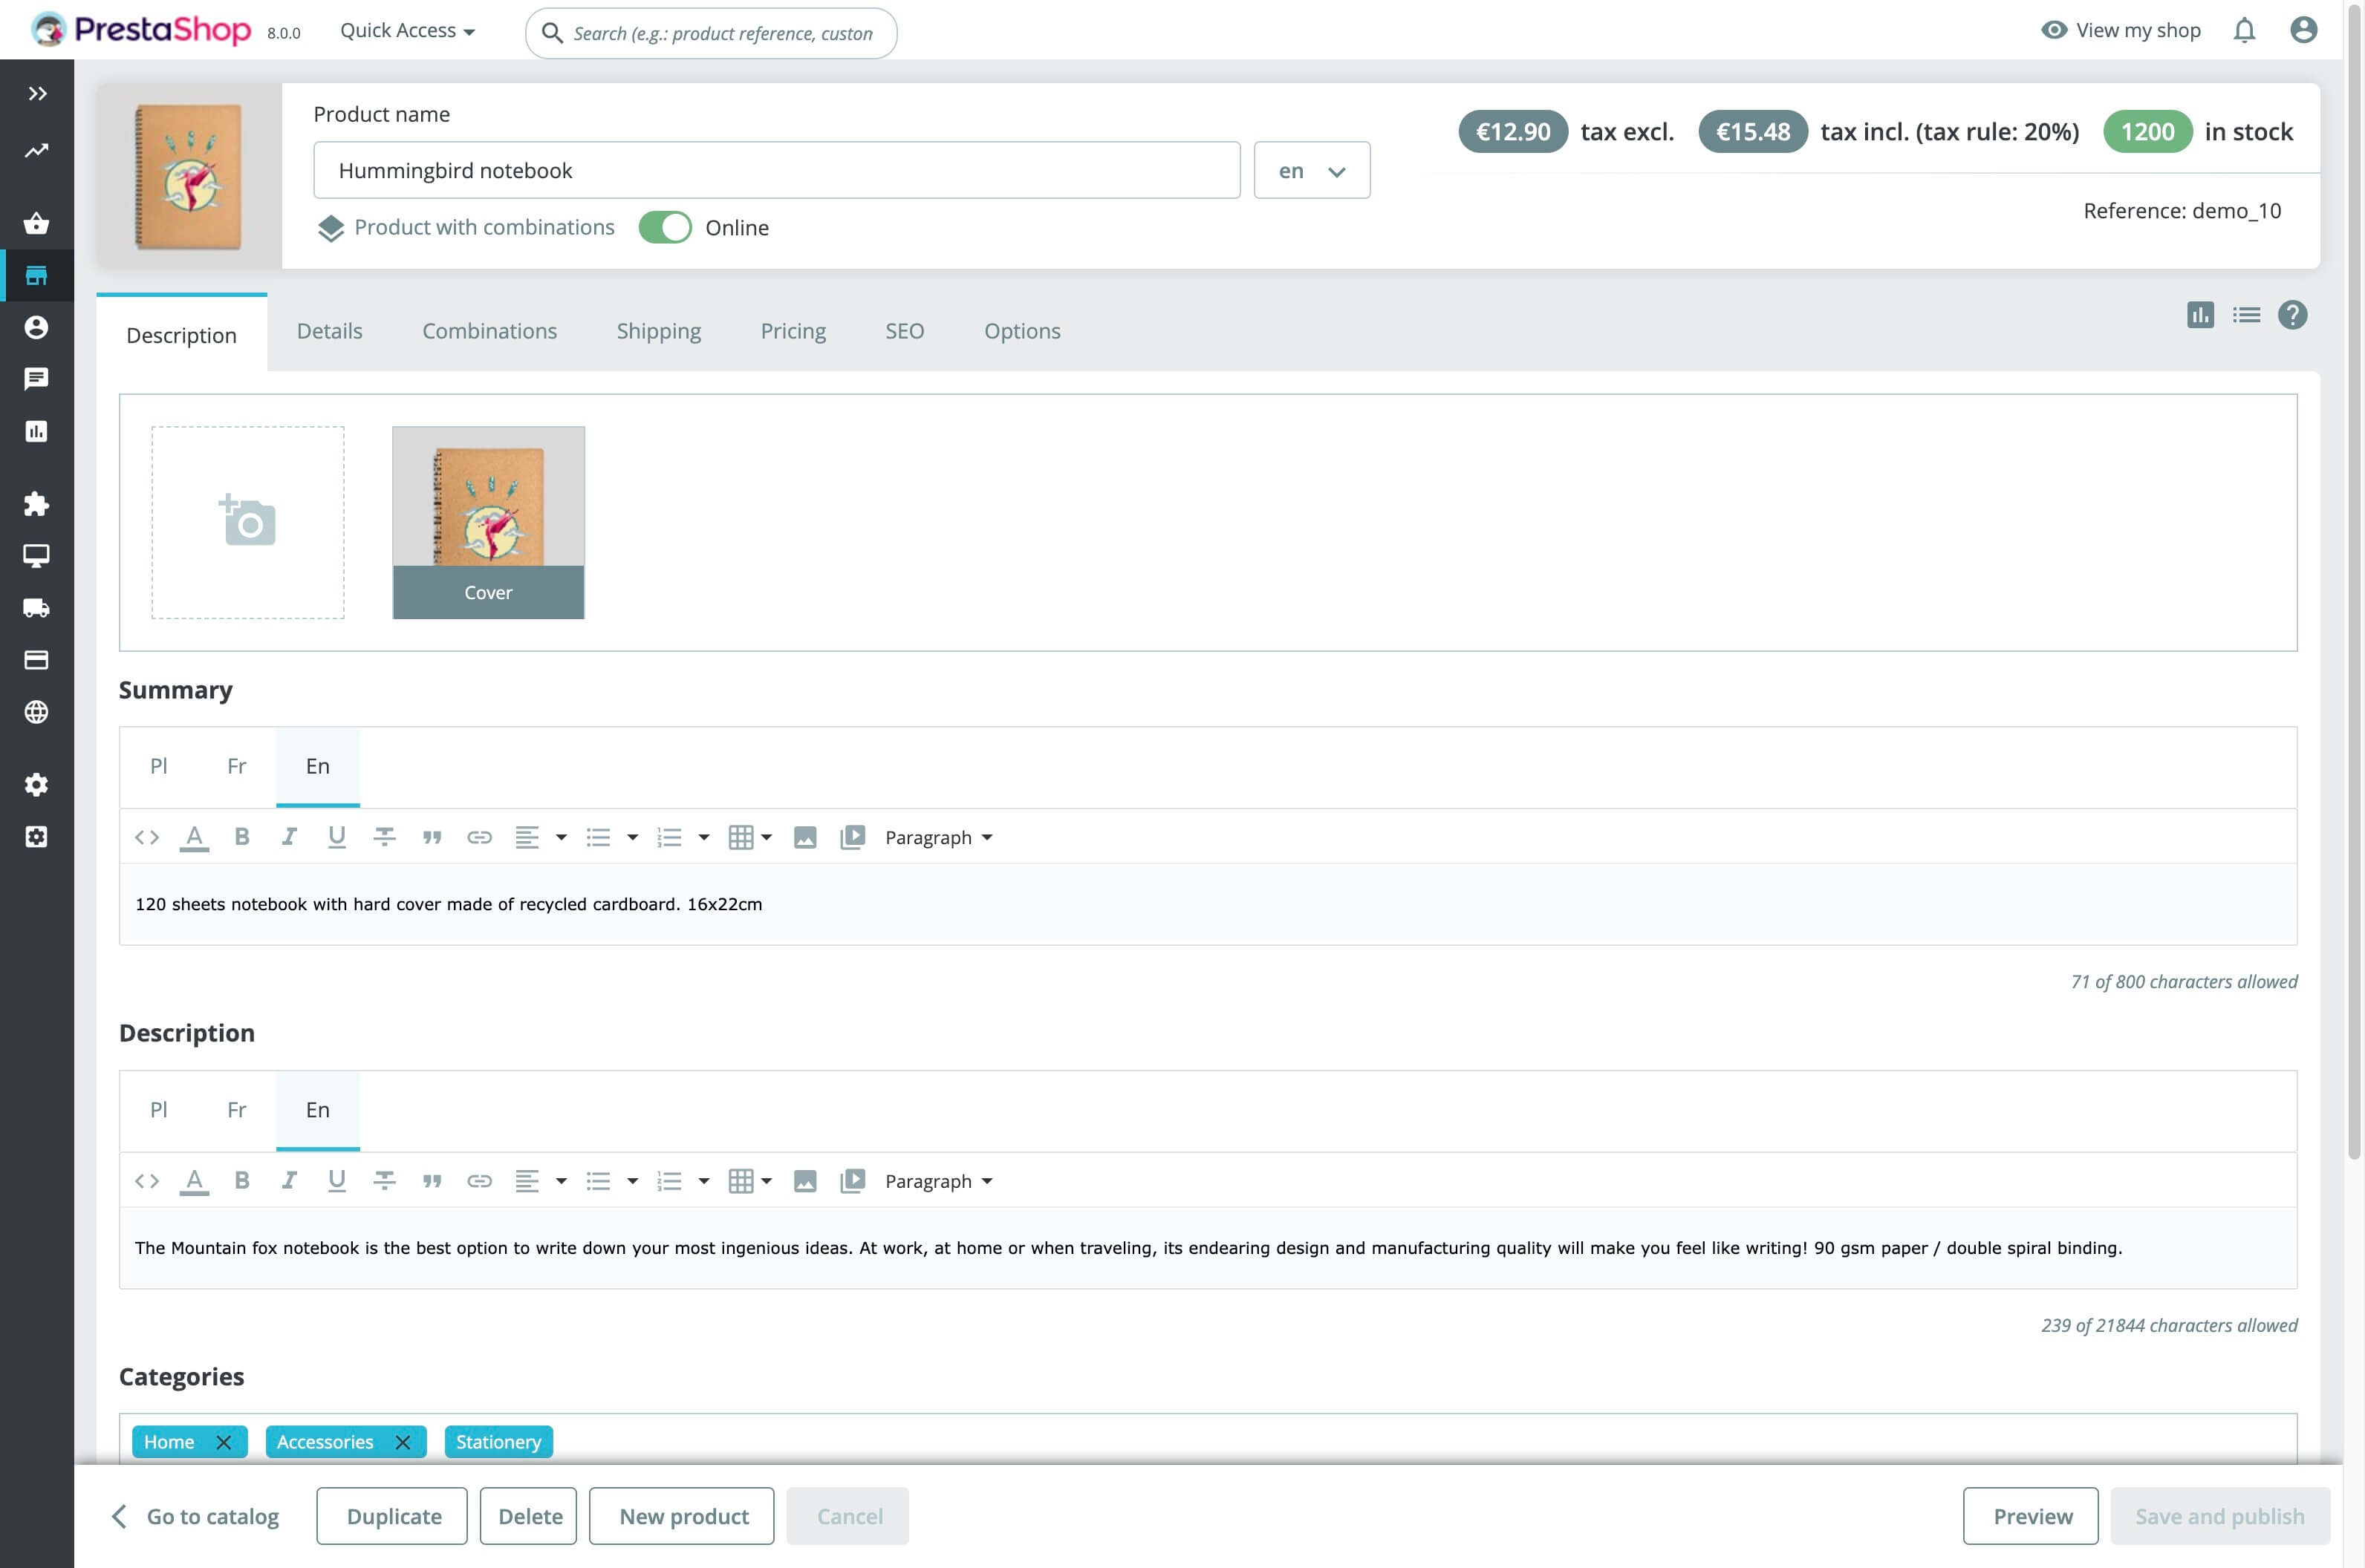Switch to Combinations tab
Screen dimensions: 2365x1568
[489, 331]
